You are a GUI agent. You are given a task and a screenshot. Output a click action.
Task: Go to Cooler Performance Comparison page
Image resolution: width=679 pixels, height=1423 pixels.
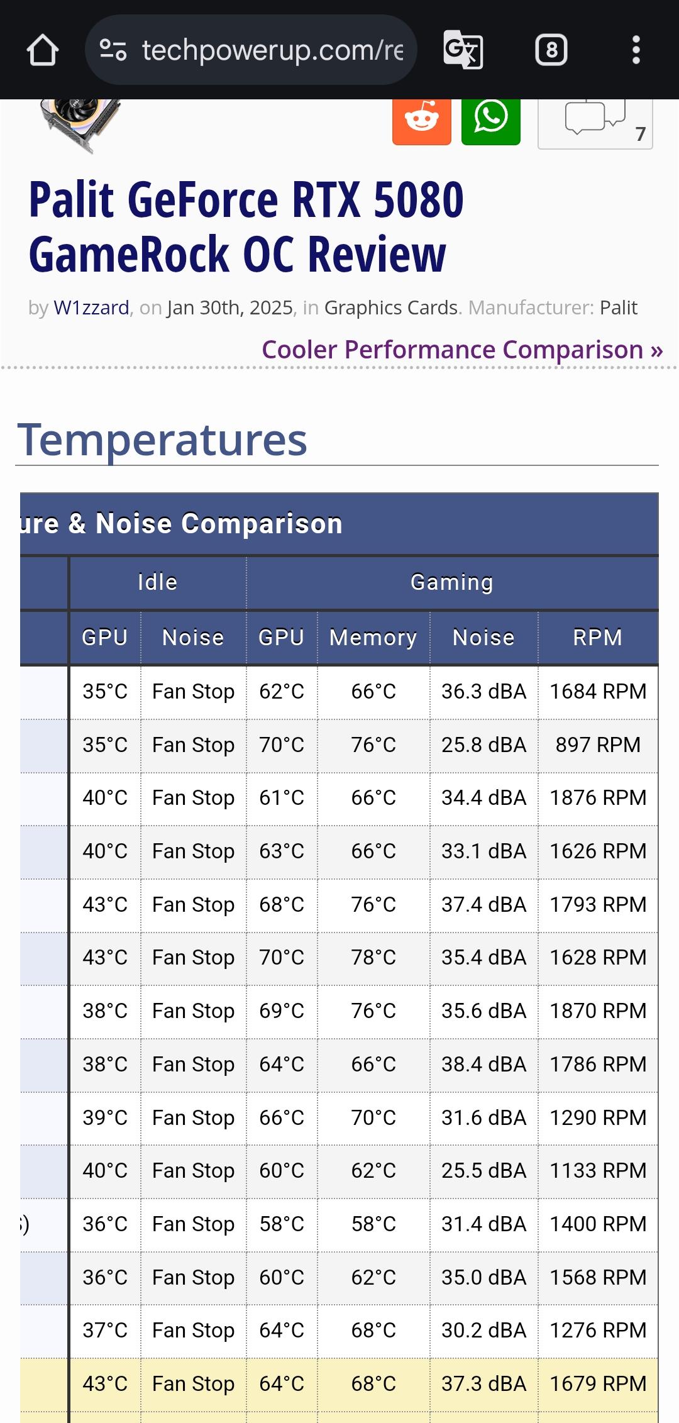462,350
